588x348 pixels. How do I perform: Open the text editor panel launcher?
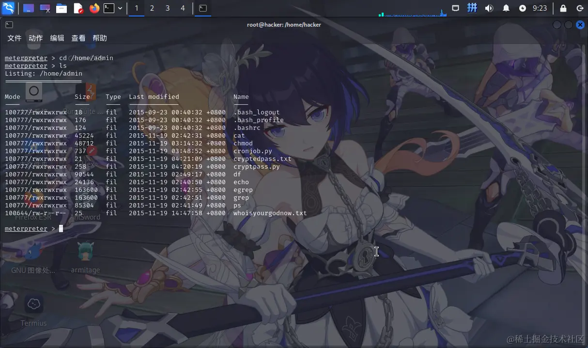(x=78, y=8)
